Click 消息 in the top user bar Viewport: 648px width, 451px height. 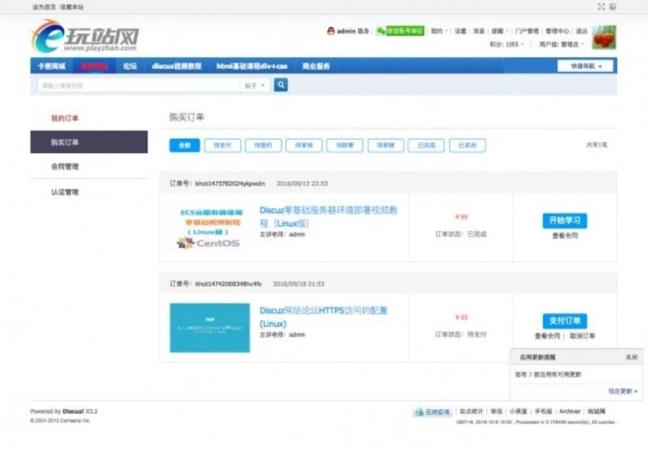(479, 31)
